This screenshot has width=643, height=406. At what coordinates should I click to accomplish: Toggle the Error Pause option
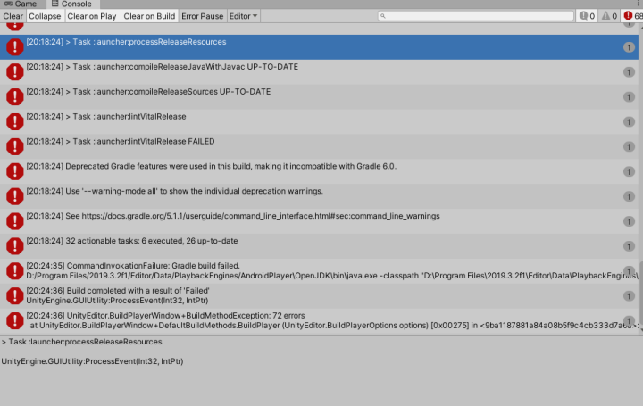(x=203, y=16)
